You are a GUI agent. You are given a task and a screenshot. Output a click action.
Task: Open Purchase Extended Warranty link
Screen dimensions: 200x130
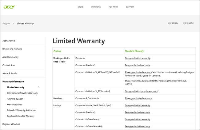(x=21, y=116)
